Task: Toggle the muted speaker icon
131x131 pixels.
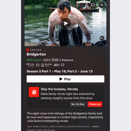Action: point(102,38)
